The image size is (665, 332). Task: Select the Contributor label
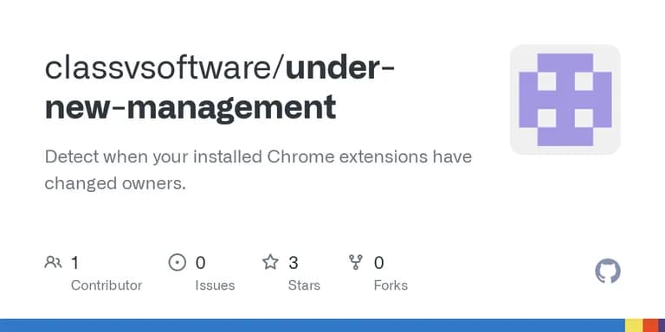[107, 285]
